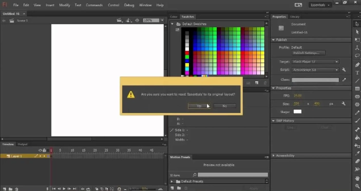361x191 pixels.
Task: Click the Play button in timeline
Action: coord(64,189)
